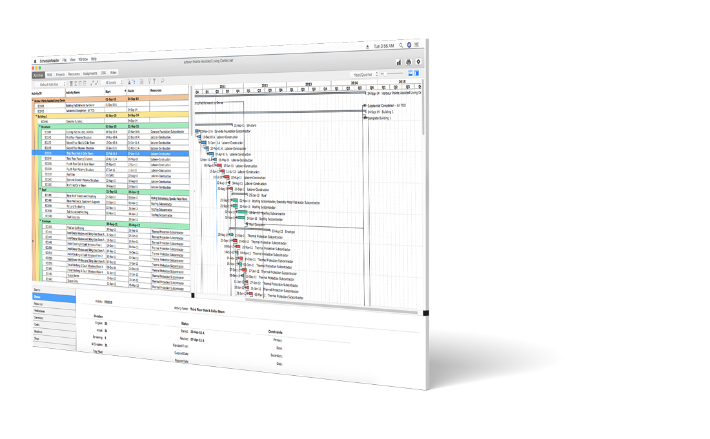710x439 pixels.
Task: Click the filter funnel icon
Action: tap(150, 82)
